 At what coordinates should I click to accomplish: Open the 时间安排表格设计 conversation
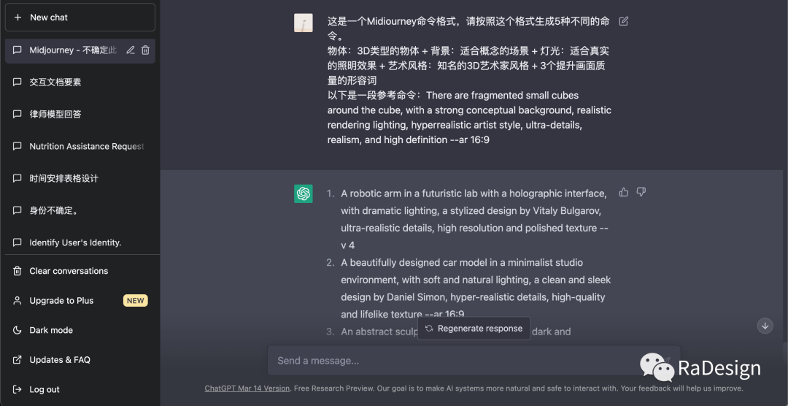(63, 179)
